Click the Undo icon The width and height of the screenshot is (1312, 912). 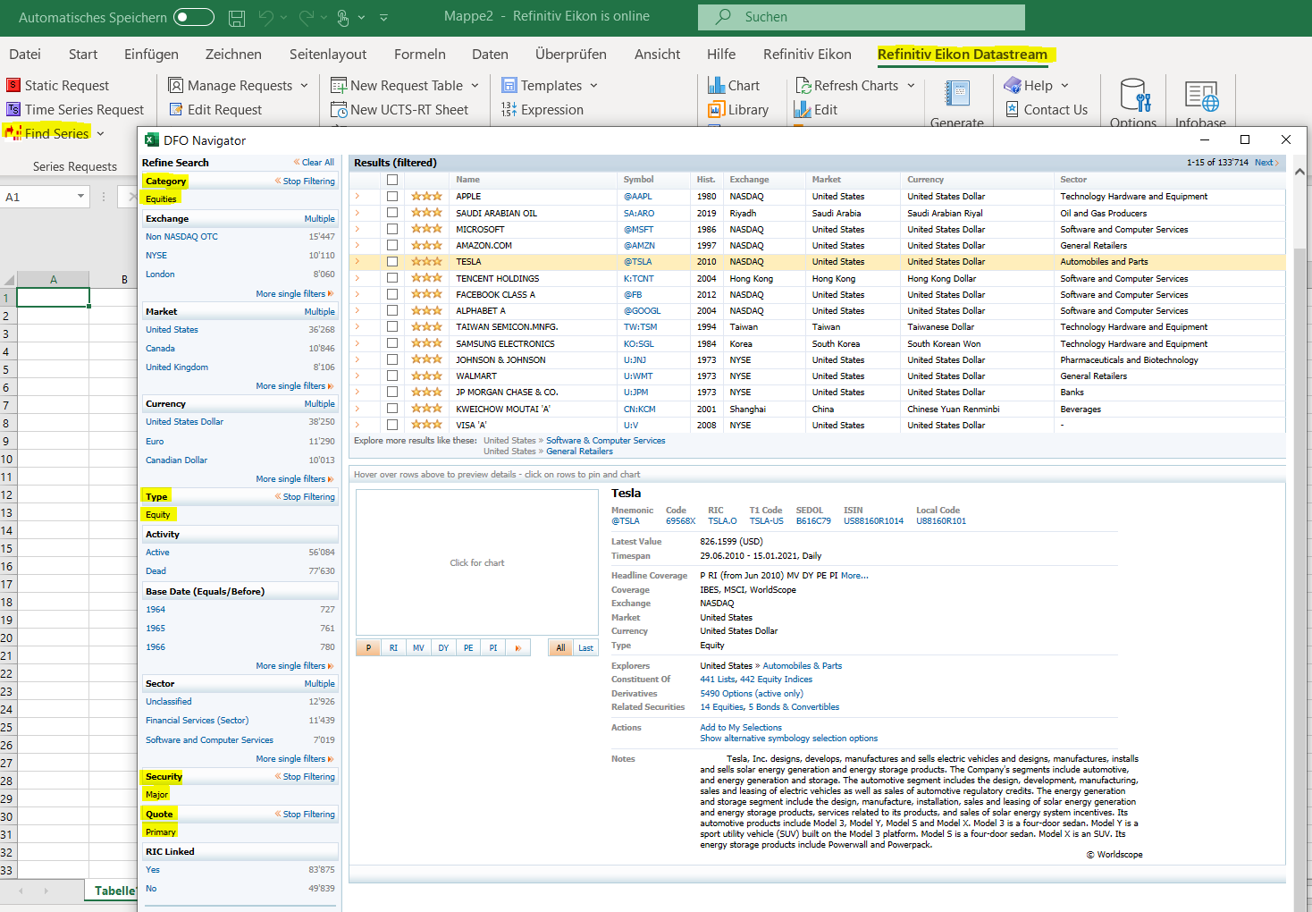click(266, 17)
